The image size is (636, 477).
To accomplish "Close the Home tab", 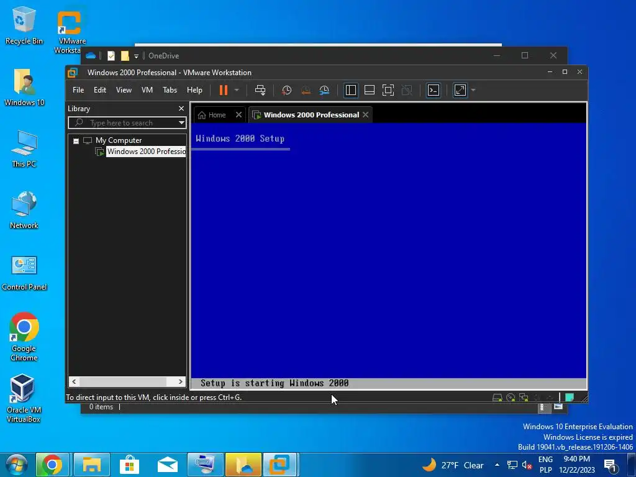I will click(x=239, y=115).
